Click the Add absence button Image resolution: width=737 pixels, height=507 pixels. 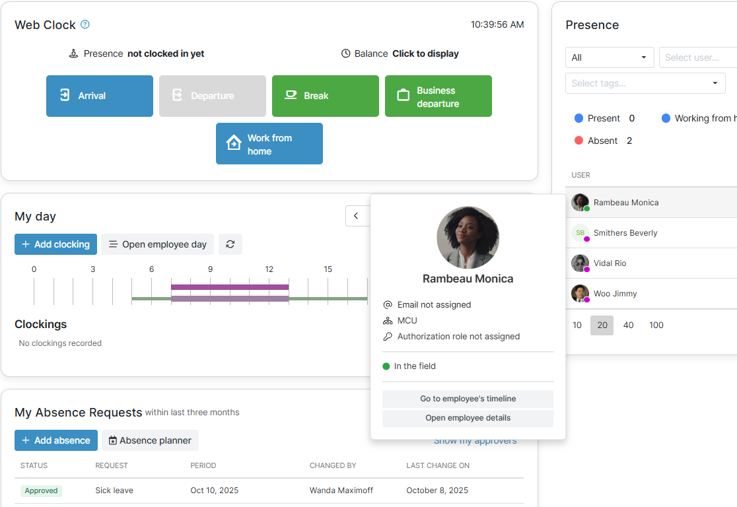[56, 440]
